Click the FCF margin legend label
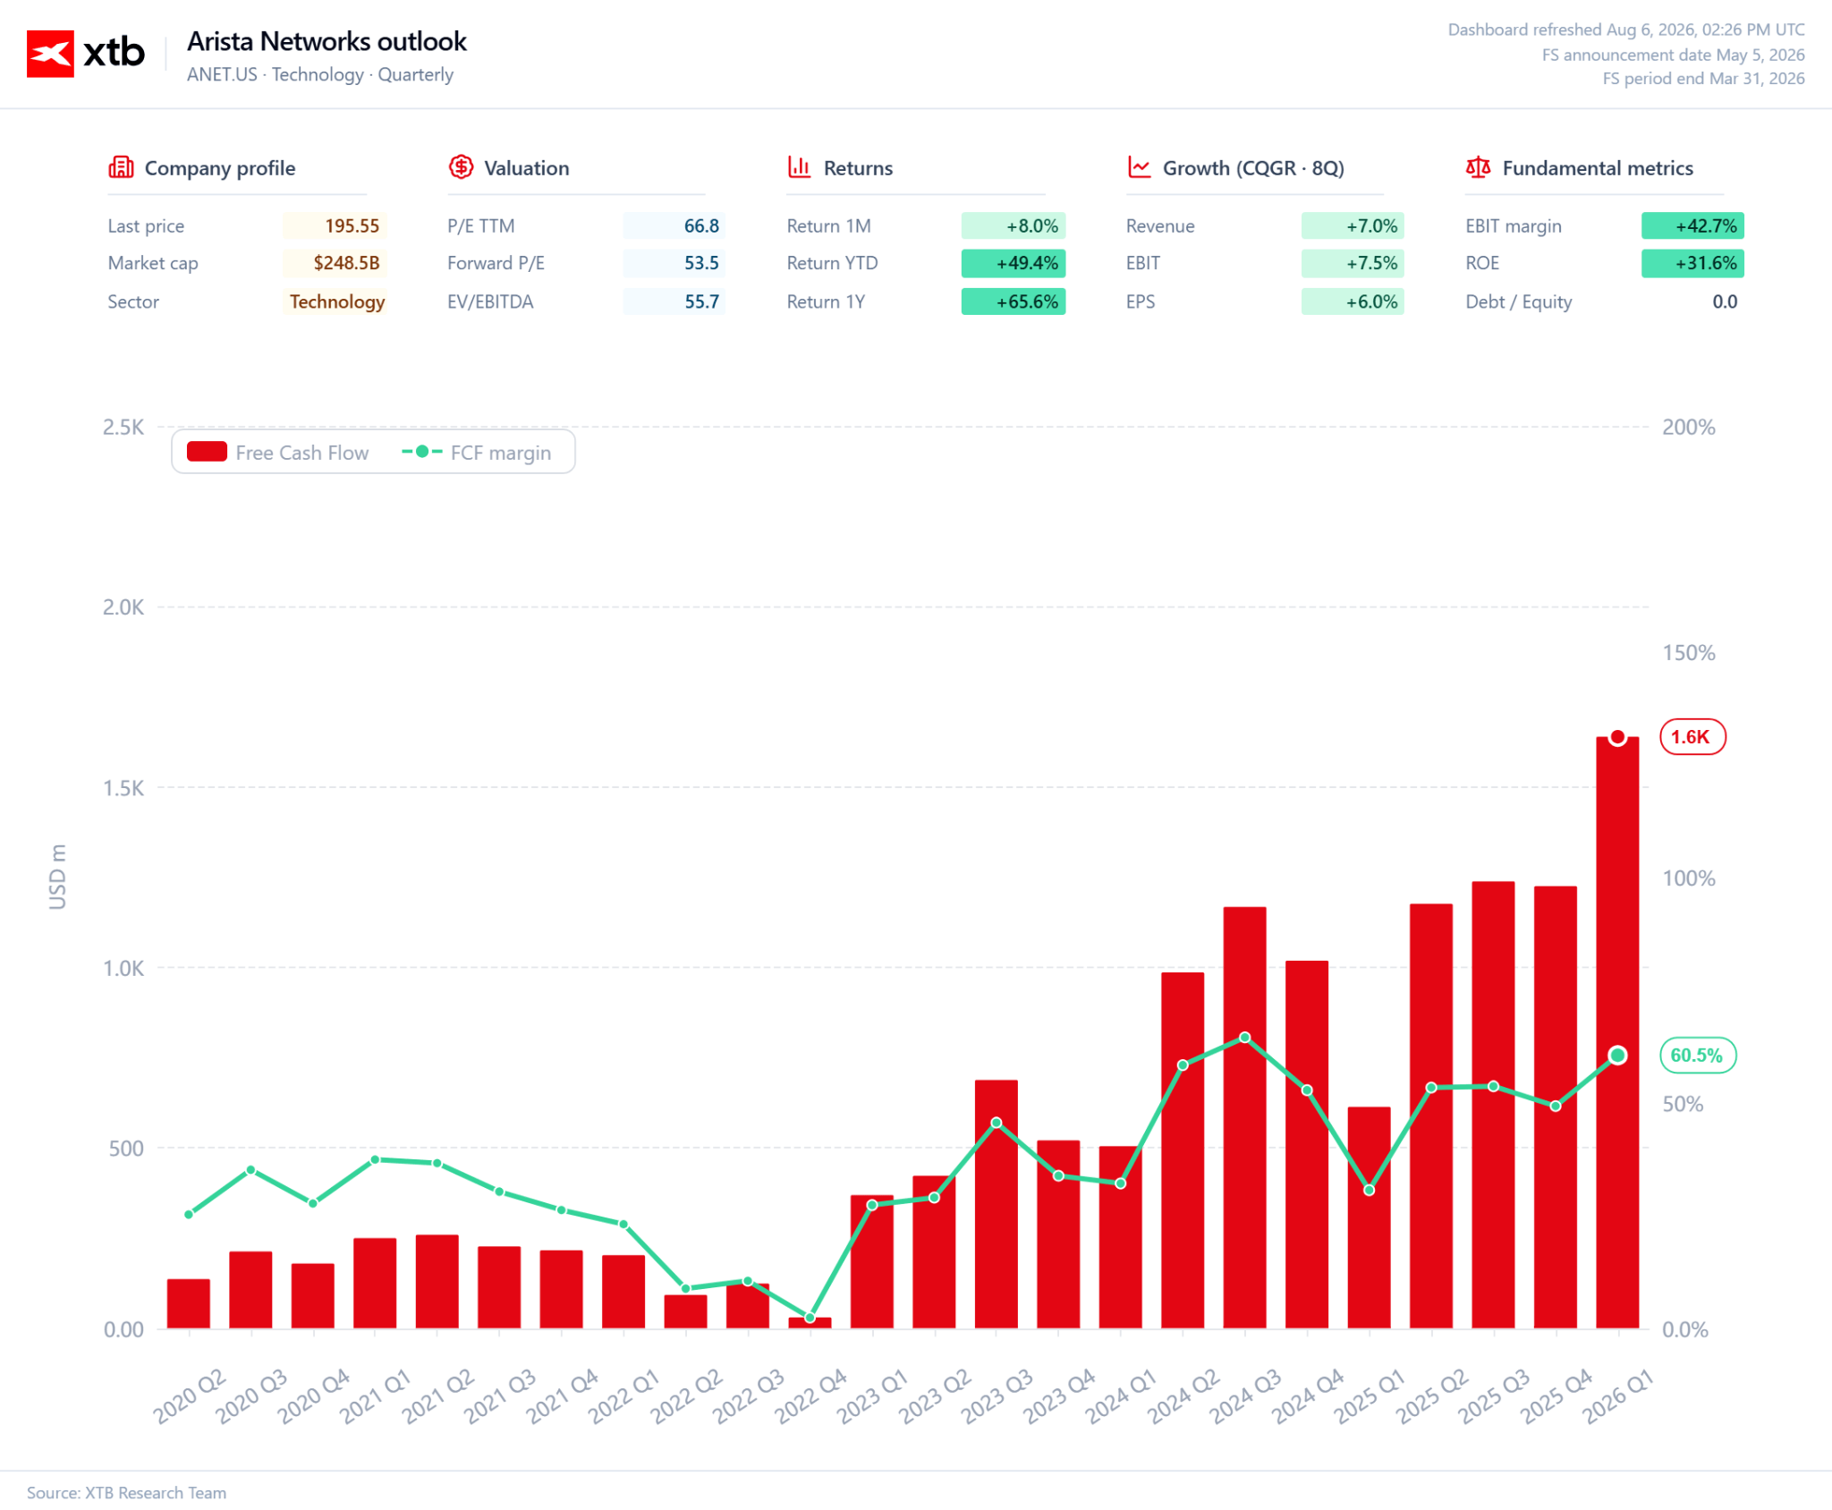This screenshot has width=1832, height=1510. coord(501,453)
